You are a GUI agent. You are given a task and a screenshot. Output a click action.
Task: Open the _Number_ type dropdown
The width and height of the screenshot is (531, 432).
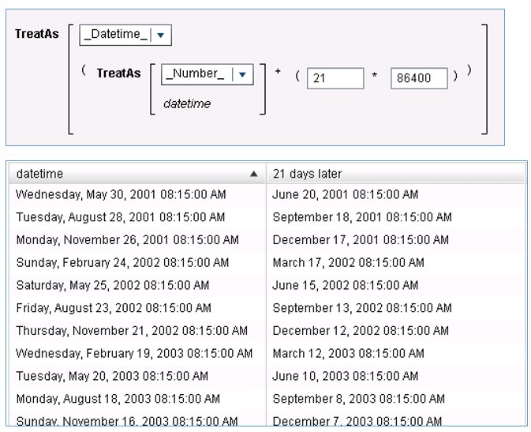point(242,74)
